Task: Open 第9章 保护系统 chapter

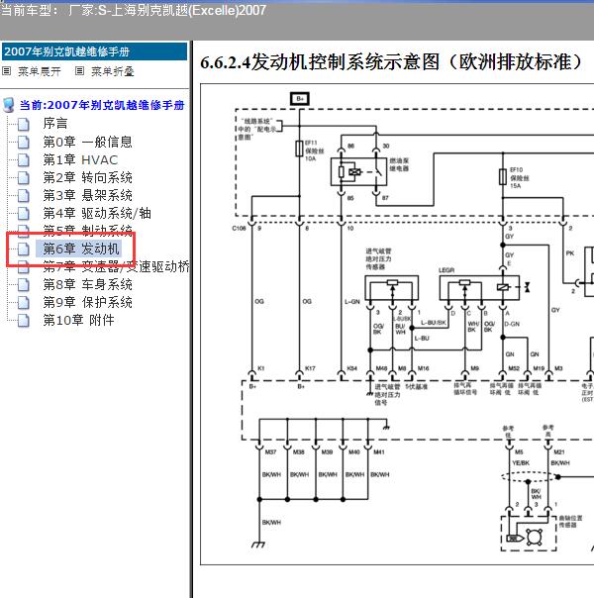Action: [x=87, y=302]
